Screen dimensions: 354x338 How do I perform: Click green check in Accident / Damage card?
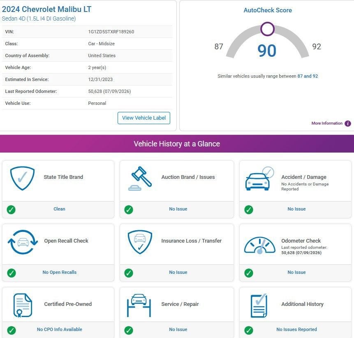pyautogui.click(x=249, y=210)
